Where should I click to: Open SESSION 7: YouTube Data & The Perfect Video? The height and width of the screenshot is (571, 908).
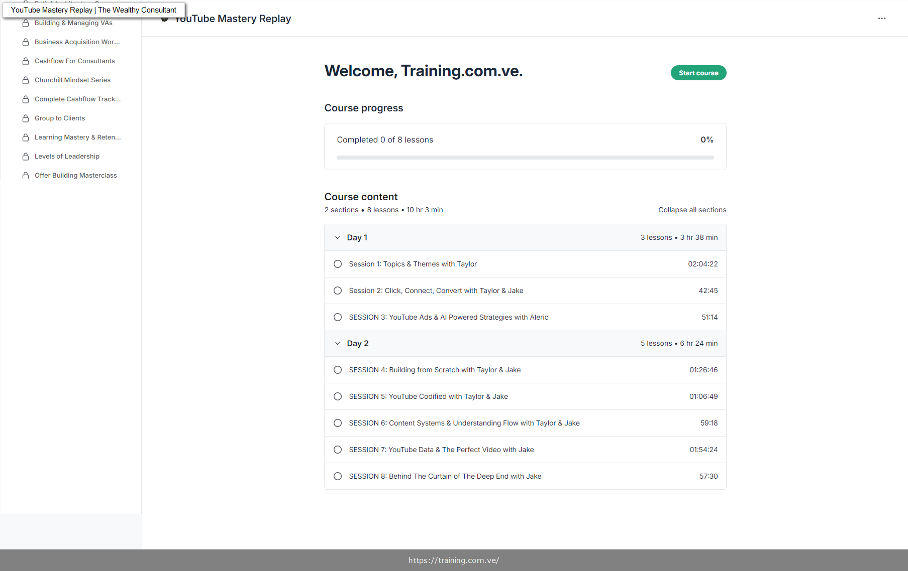coord(441,450)
